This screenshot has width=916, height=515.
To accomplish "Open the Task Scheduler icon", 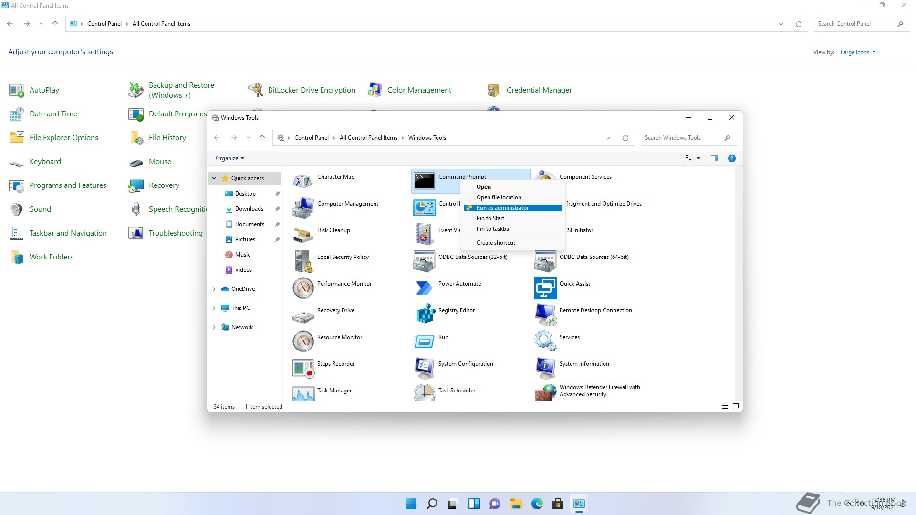I will [424, 393].
